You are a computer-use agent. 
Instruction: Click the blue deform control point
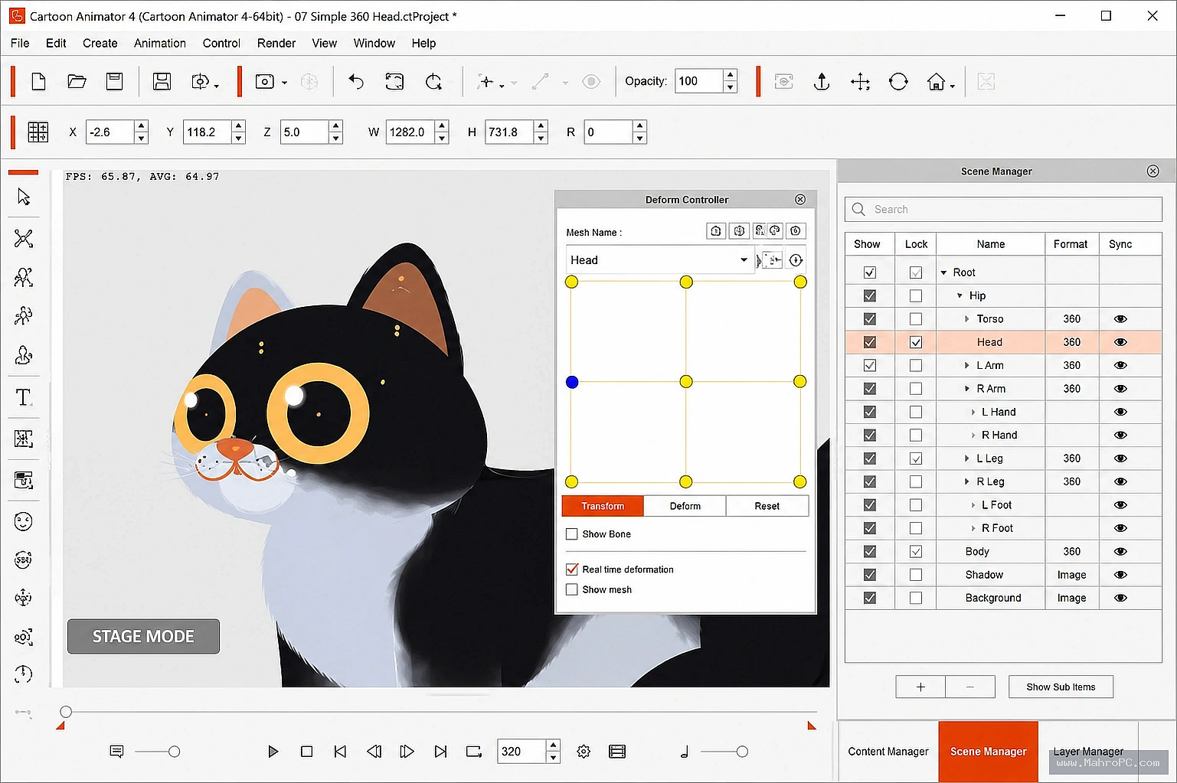[571, 382]
